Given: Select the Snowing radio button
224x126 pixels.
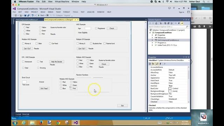Looking at the screenshot, I should [x=38, y=68].
